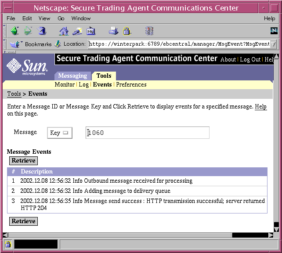Open the Help on this page link

[260, 107]
